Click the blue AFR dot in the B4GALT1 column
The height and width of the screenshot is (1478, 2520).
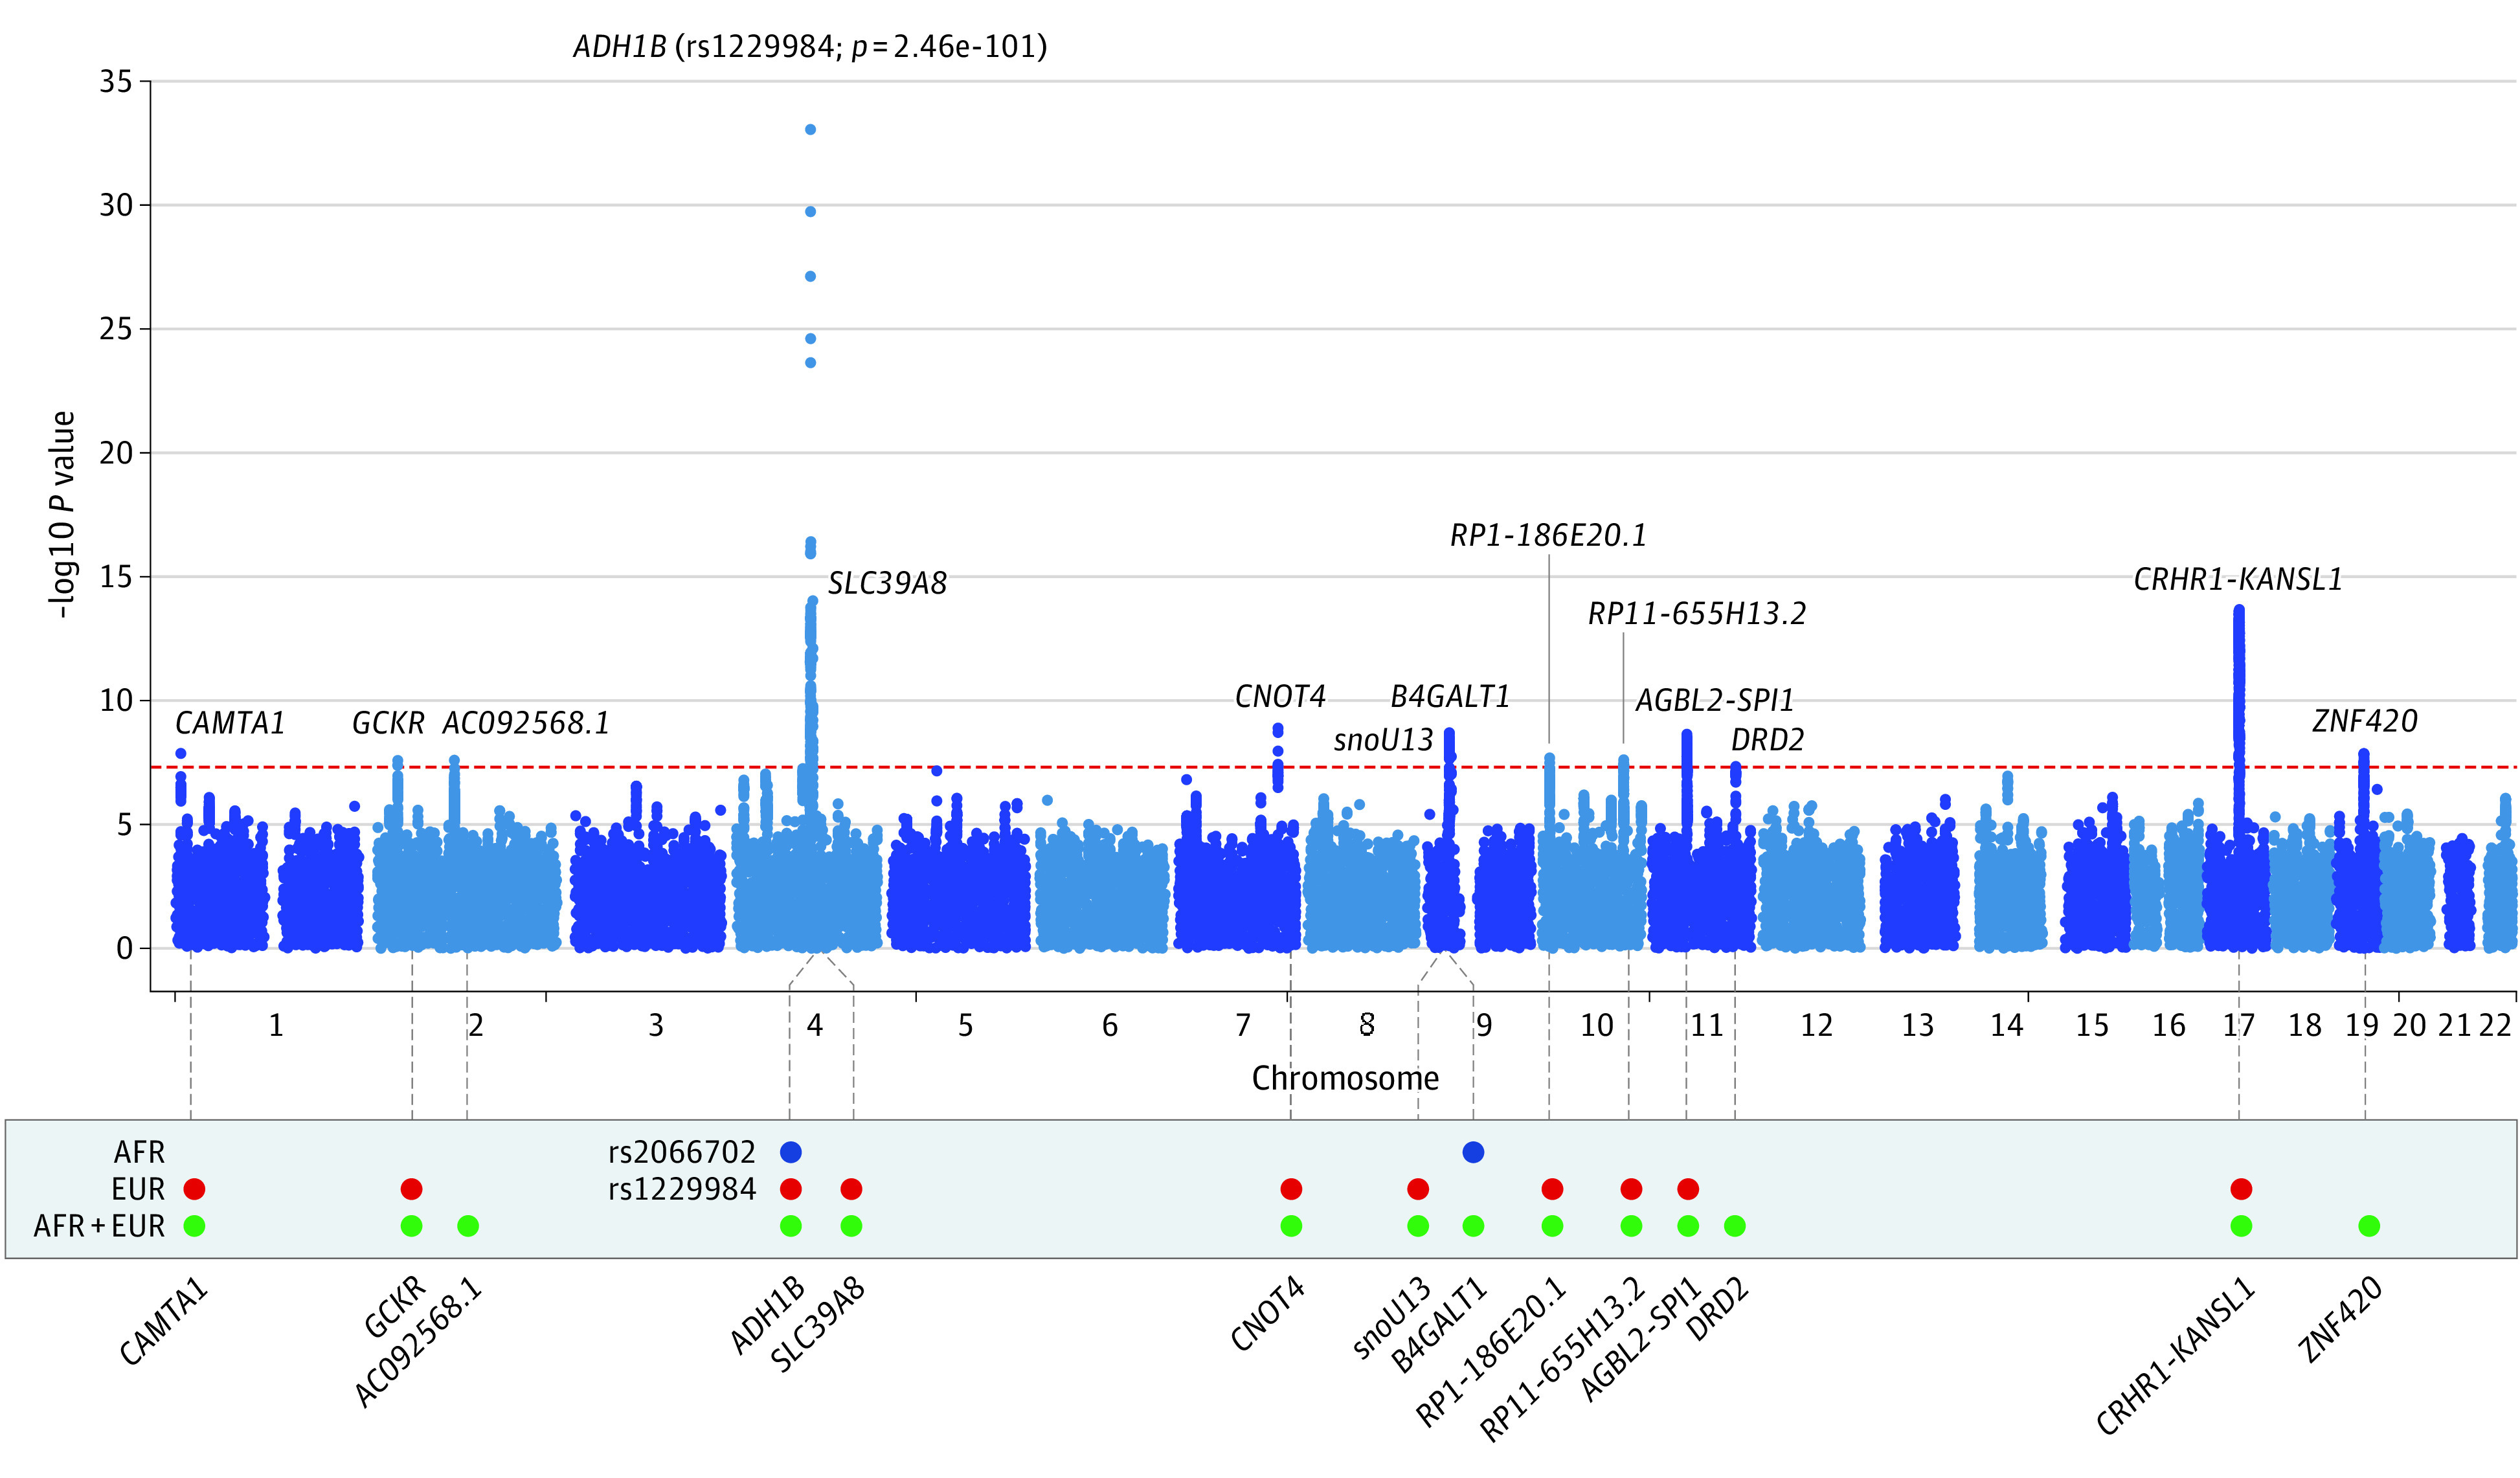[1473, 1152]
